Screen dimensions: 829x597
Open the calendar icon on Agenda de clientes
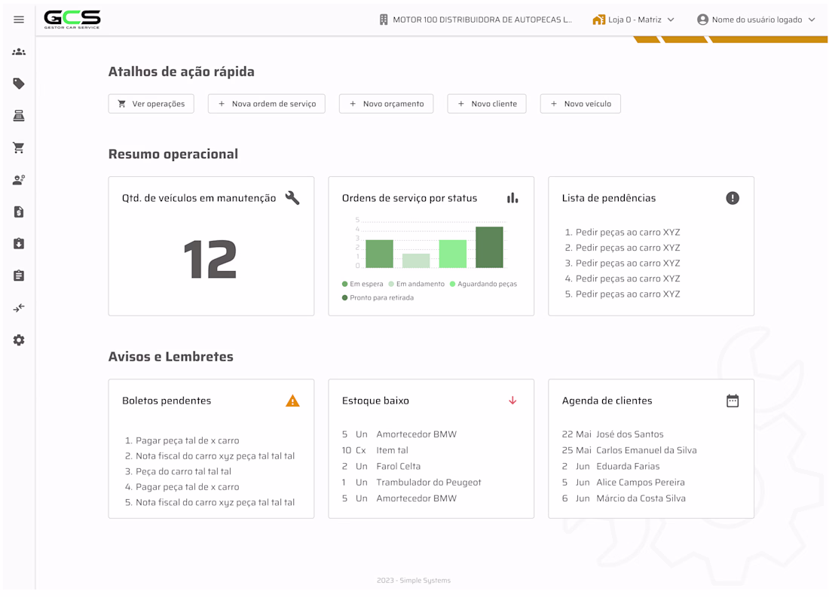[733, 401]
